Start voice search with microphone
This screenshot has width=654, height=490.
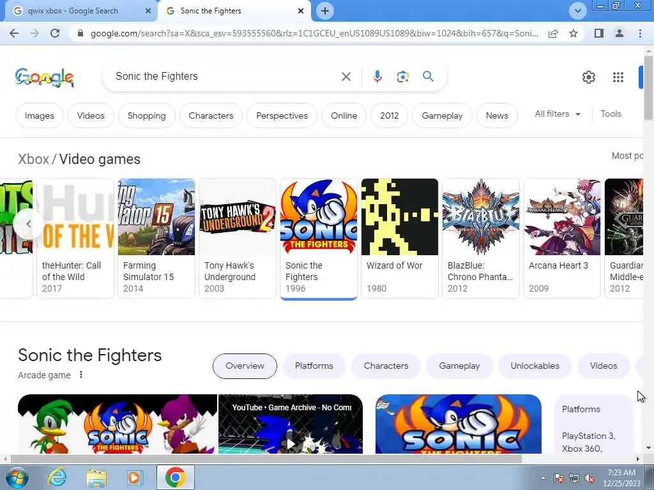pos(377,77)
